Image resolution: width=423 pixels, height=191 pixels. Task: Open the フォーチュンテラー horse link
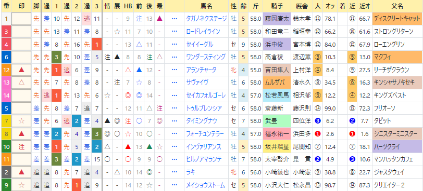[x=205, y=133]
